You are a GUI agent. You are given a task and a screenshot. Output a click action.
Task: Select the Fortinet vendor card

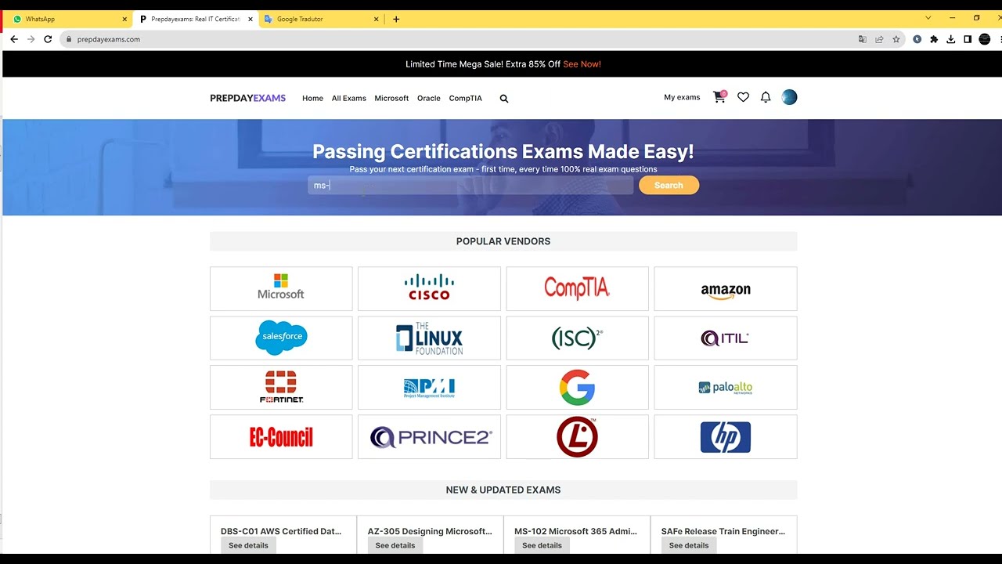(x=281, y=387)
